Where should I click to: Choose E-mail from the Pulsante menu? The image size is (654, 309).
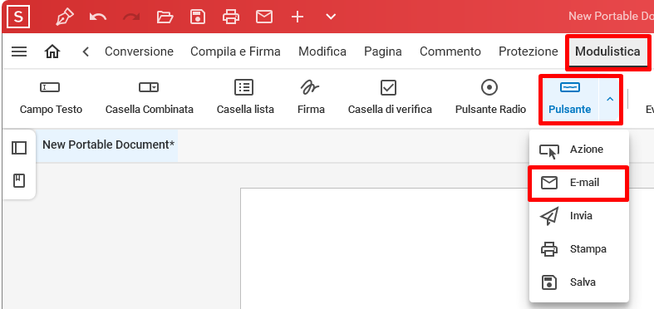(x=578, y=183)
